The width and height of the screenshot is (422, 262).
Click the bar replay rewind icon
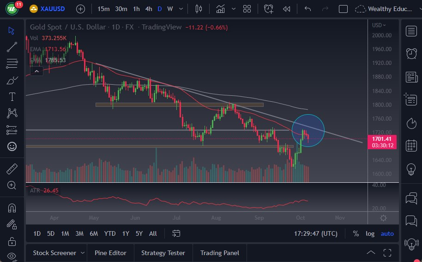click(287, 9)
